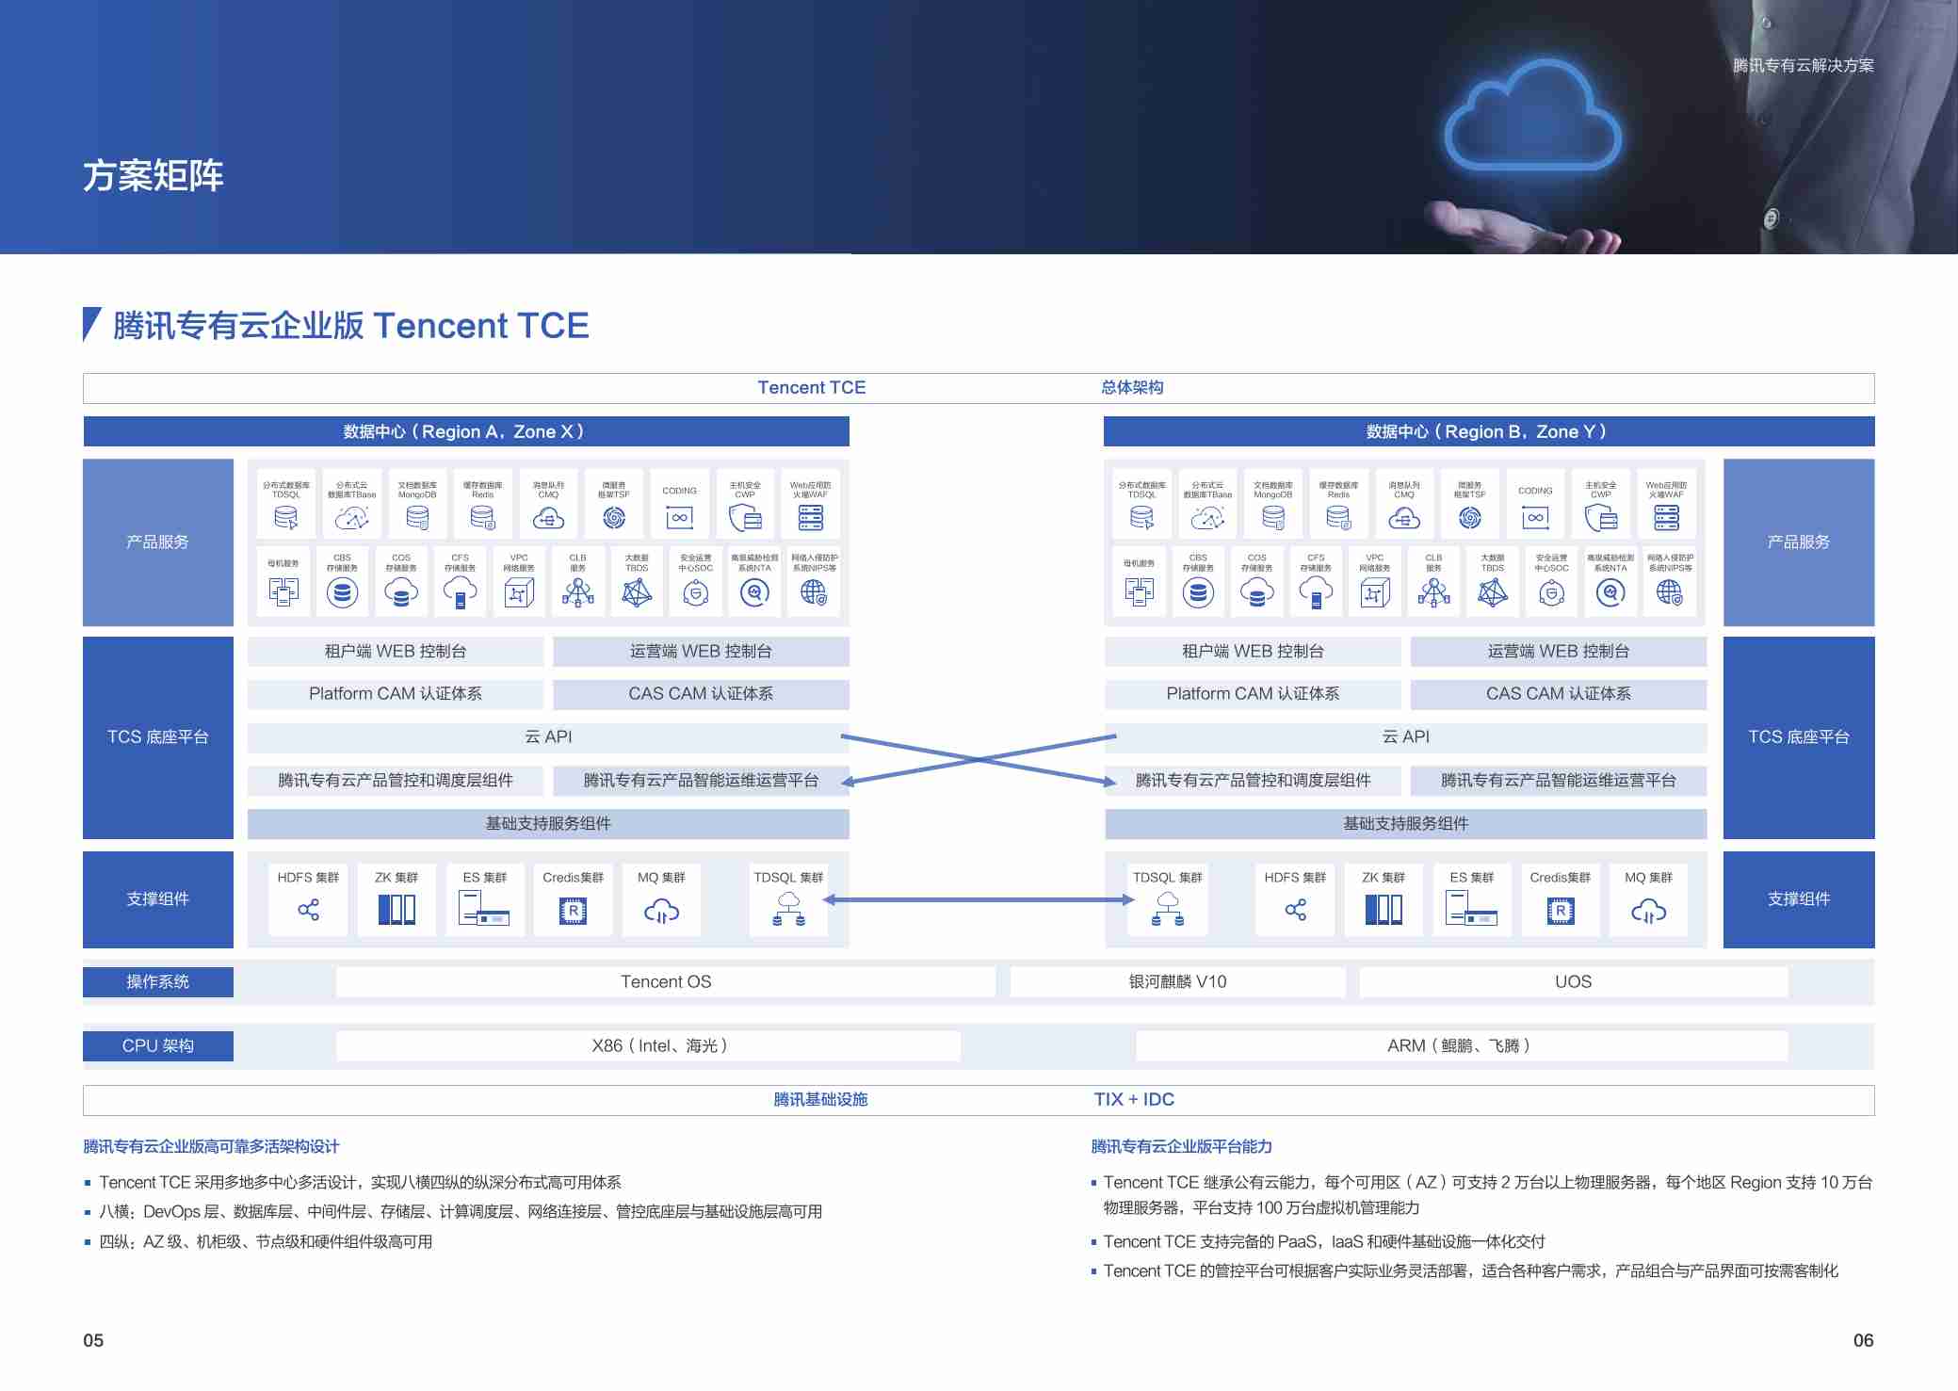This screenshot has height=1391, width=1958.
Task: Click the left 支撑组件 block
Action: [158, 899]
